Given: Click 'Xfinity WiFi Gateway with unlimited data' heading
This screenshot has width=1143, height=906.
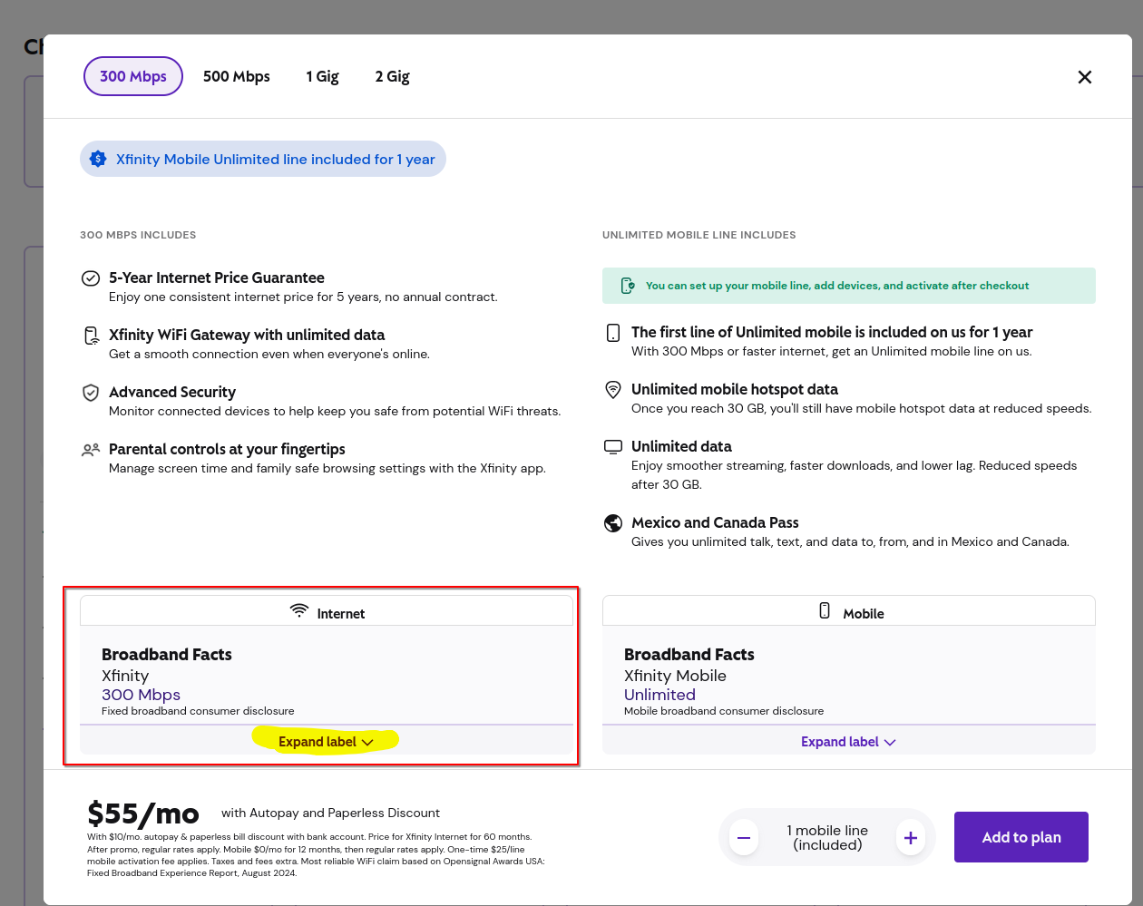Looking at the screenshot, I should click(247, 335).
